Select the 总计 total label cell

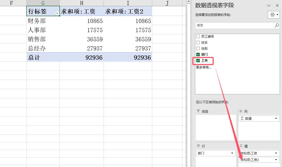43,57
